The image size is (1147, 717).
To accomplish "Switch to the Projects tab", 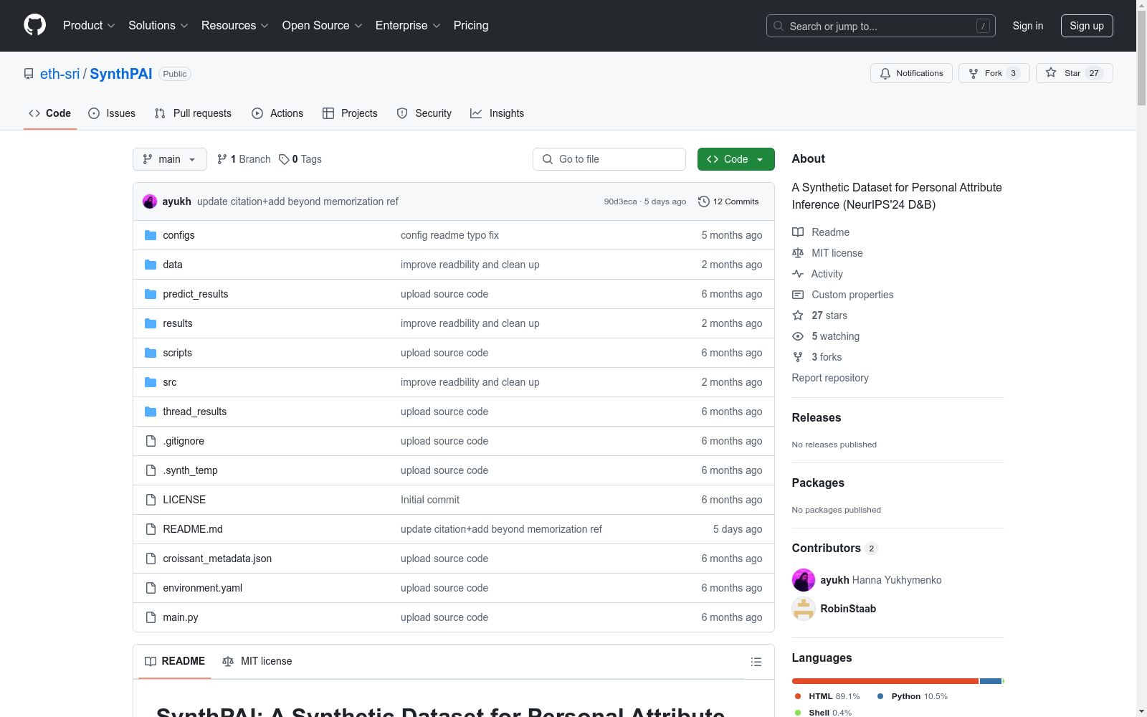I will point(350,113).
